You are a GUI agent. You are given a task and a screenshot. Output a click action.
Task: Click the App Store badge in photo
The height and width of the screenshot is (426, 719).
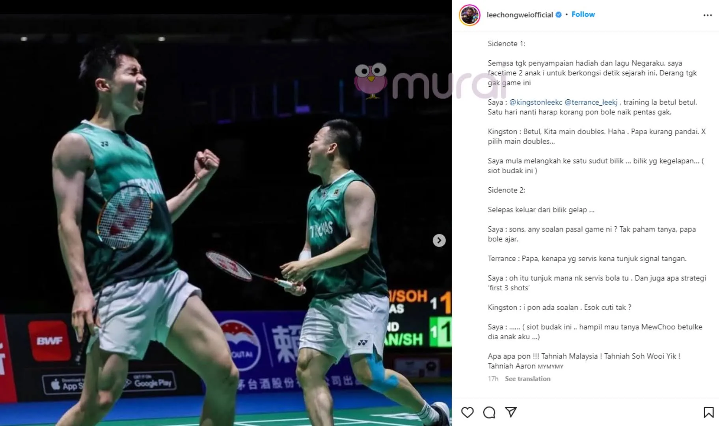click(63, 384)
